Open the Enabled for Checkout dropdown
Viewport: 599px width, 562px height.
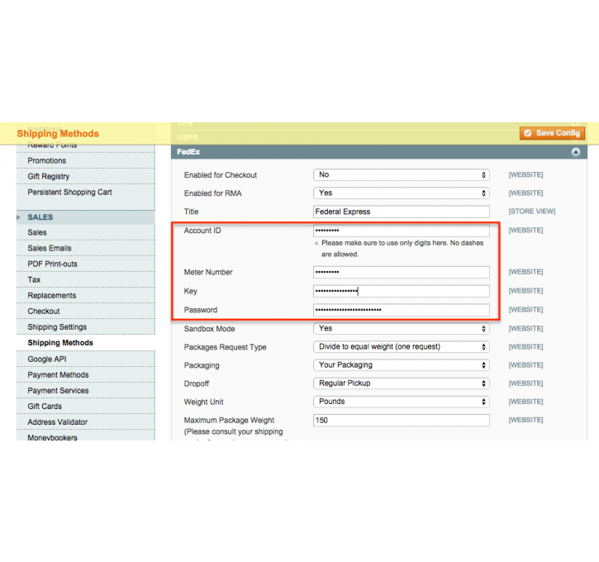coord(401,174)
